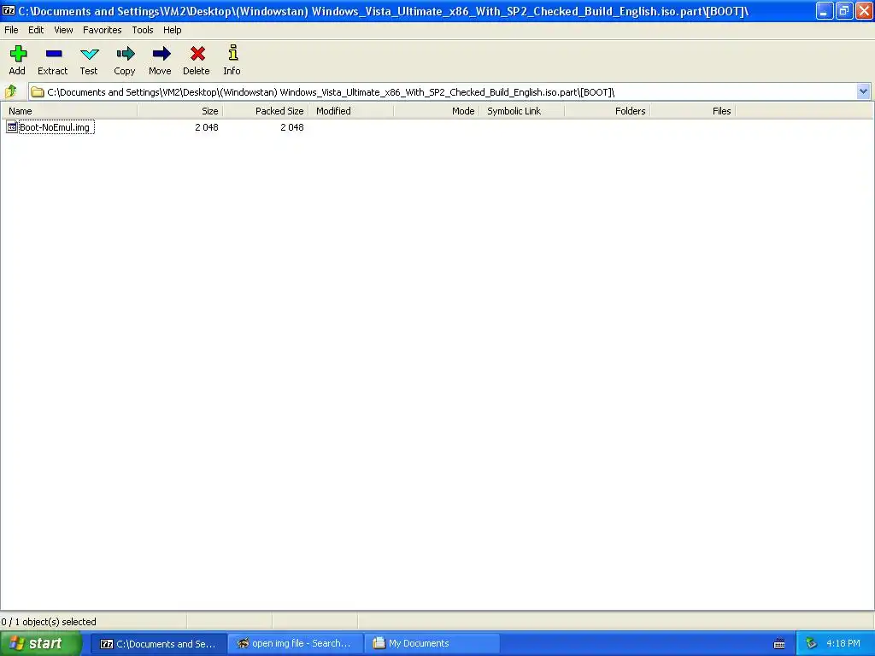Open the File menu

pos(11,30)
